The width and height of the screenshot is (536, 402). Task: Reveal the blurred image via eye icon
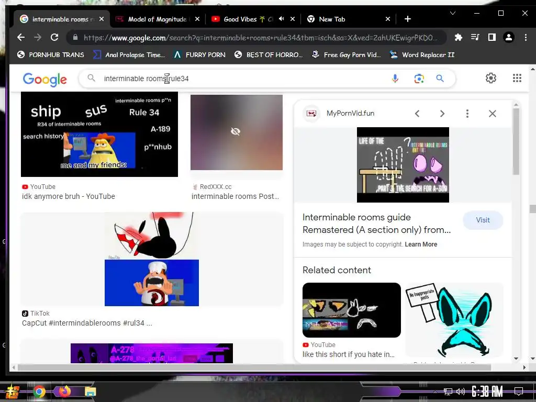[x=236, y=131]
